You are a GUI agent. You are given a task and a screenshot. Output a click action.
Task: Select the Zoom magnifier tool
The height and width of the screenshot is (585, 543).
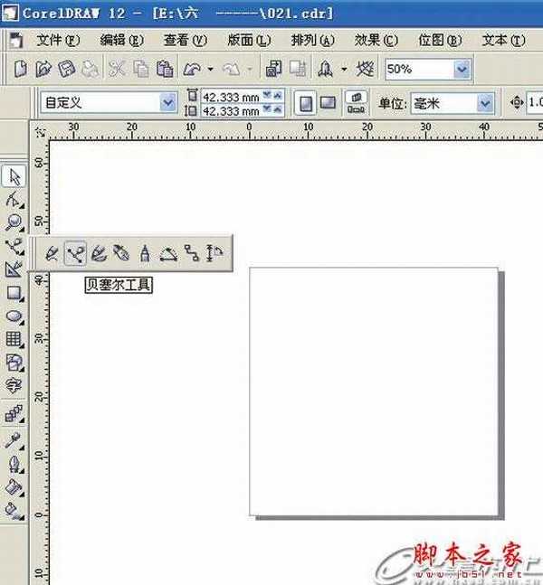point(14,222)
